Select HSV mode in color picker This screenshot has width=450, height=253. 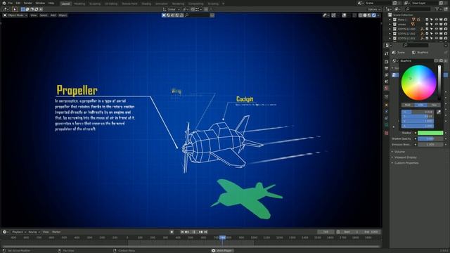420,105
